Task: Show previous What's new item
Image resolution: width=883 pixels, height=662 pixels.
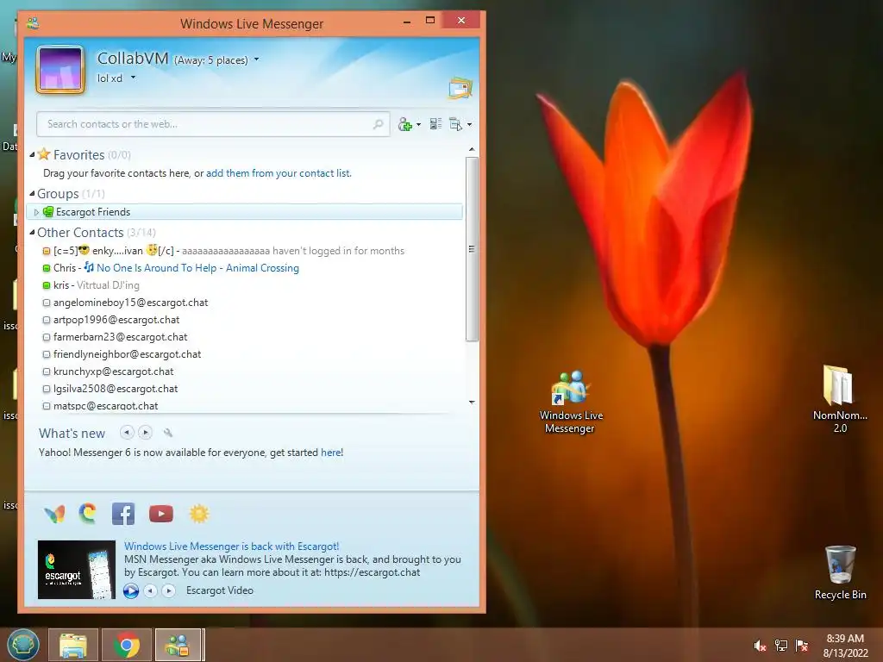Action: tap(128, 433)
